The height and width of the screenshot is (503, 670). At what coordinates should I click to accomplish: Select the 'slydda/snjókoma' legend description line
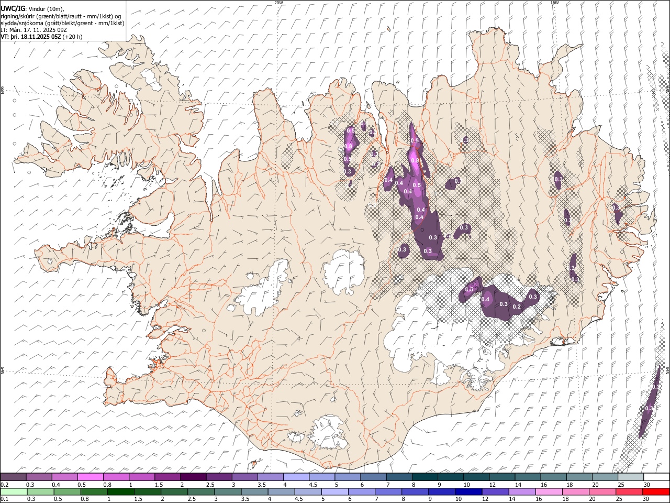pyautogui.click(x=62, y=23)
